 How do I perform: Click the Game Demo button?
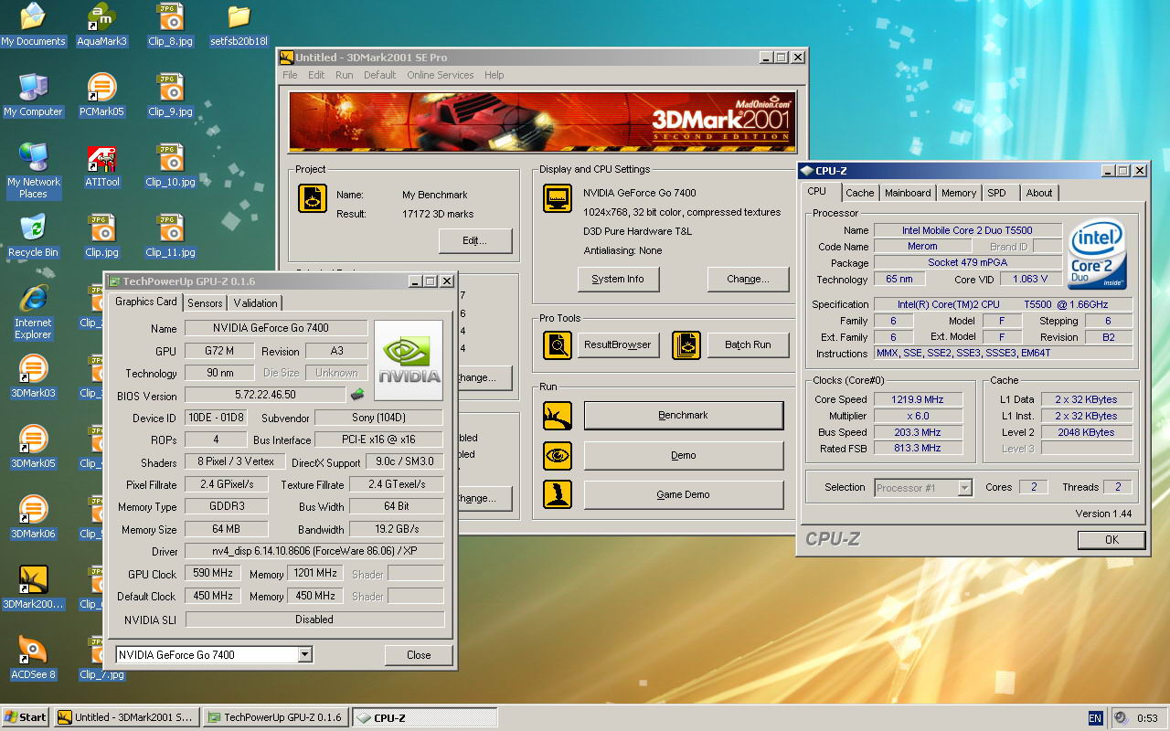point(684,494)
